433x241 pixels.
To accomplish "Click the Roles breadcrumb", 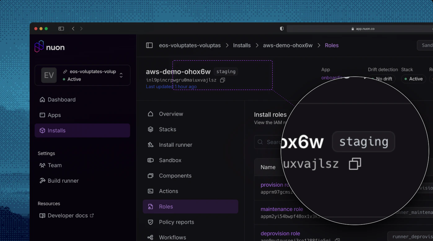I will tap(332, 45).
